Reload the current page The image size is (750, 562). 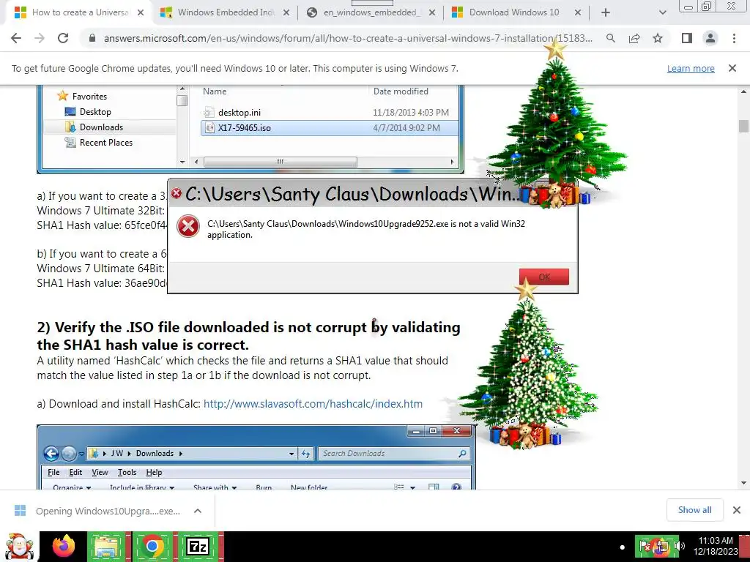coord(63,38)
